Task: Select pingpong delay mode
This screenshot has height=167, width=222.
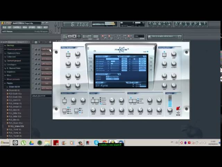Action: 103,104
